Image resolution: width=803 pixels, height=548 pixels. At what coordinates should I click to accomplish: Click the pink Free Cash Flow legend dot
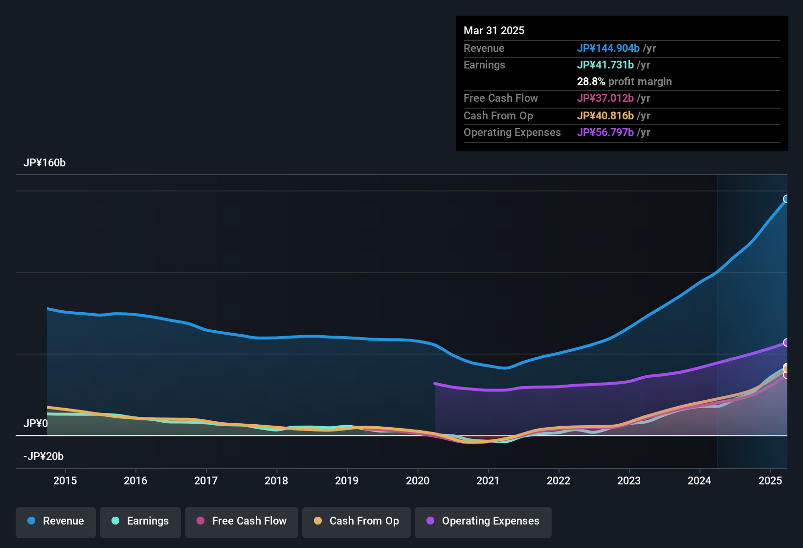click(x=201, y=521)
